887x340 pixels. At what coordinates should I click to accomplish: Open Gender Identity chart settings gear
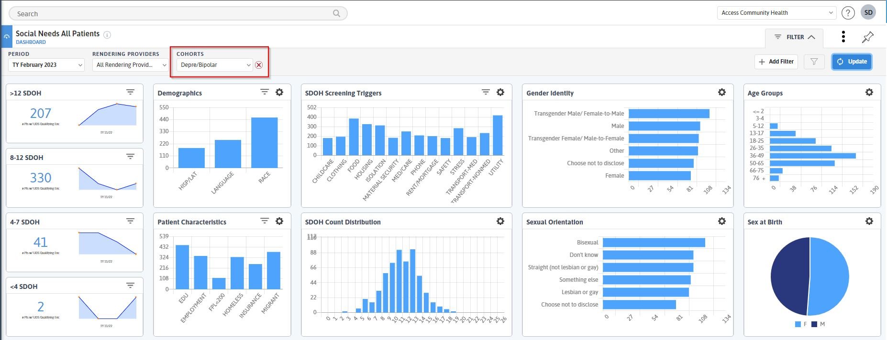click(x=721, y=92)
